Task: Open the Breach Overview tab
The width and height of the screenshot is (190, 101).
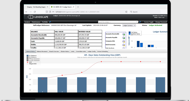Action: pyautogui.click(x=54, y=51)
